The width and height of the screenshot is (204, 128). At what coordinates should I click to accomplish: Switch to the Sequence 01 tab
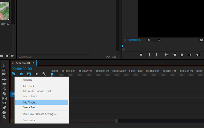pos(23,63)
